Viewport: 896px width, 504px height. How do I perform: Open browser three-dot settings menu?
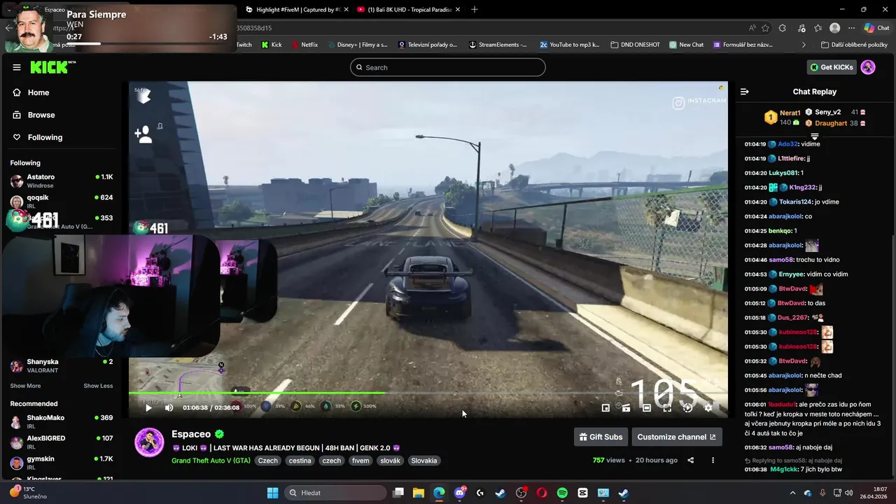[x=851, y=28]
